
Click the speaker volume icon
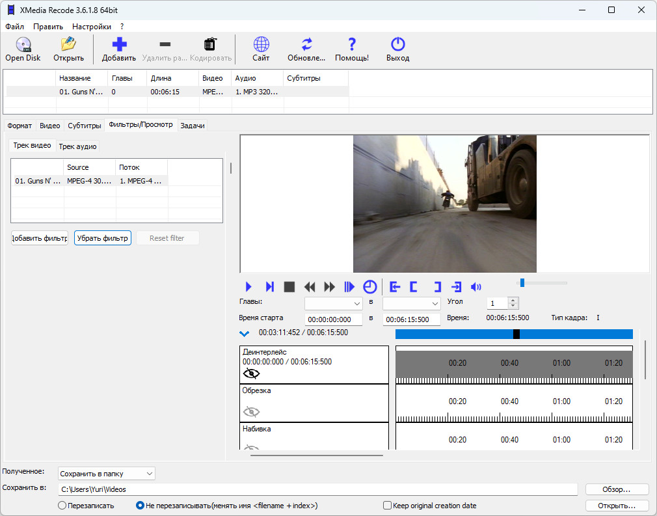(476, 287)
